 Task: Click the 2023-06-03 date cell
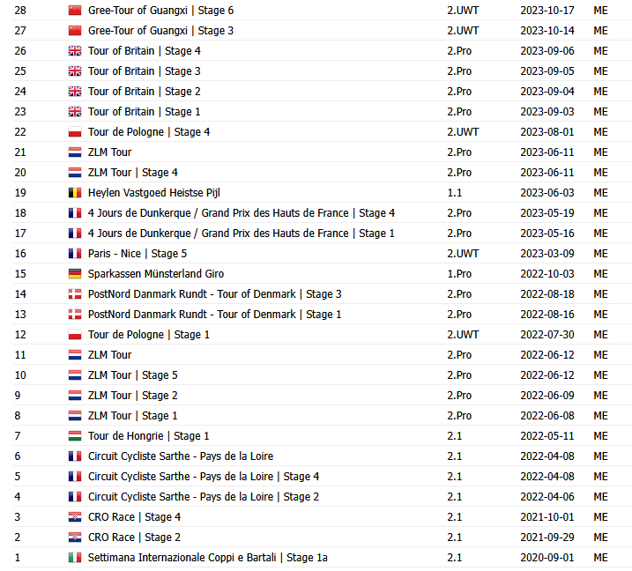click(546, 193)
